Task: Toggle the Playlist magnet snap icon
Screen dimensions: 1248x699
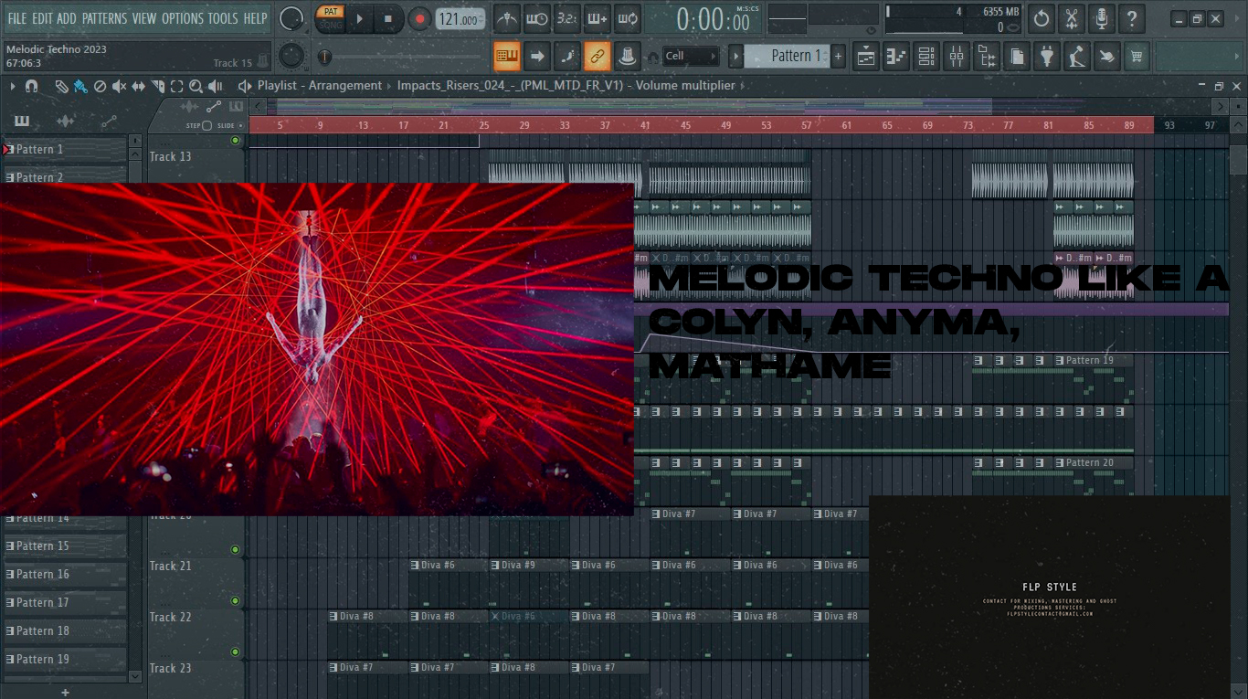Action: click(x=31, y=86)
